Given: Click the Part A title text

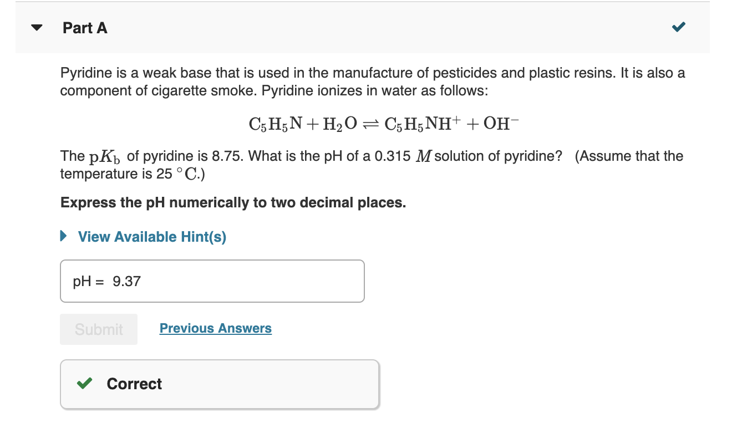Looking at the screenshot, I should [x=85, y=28].
